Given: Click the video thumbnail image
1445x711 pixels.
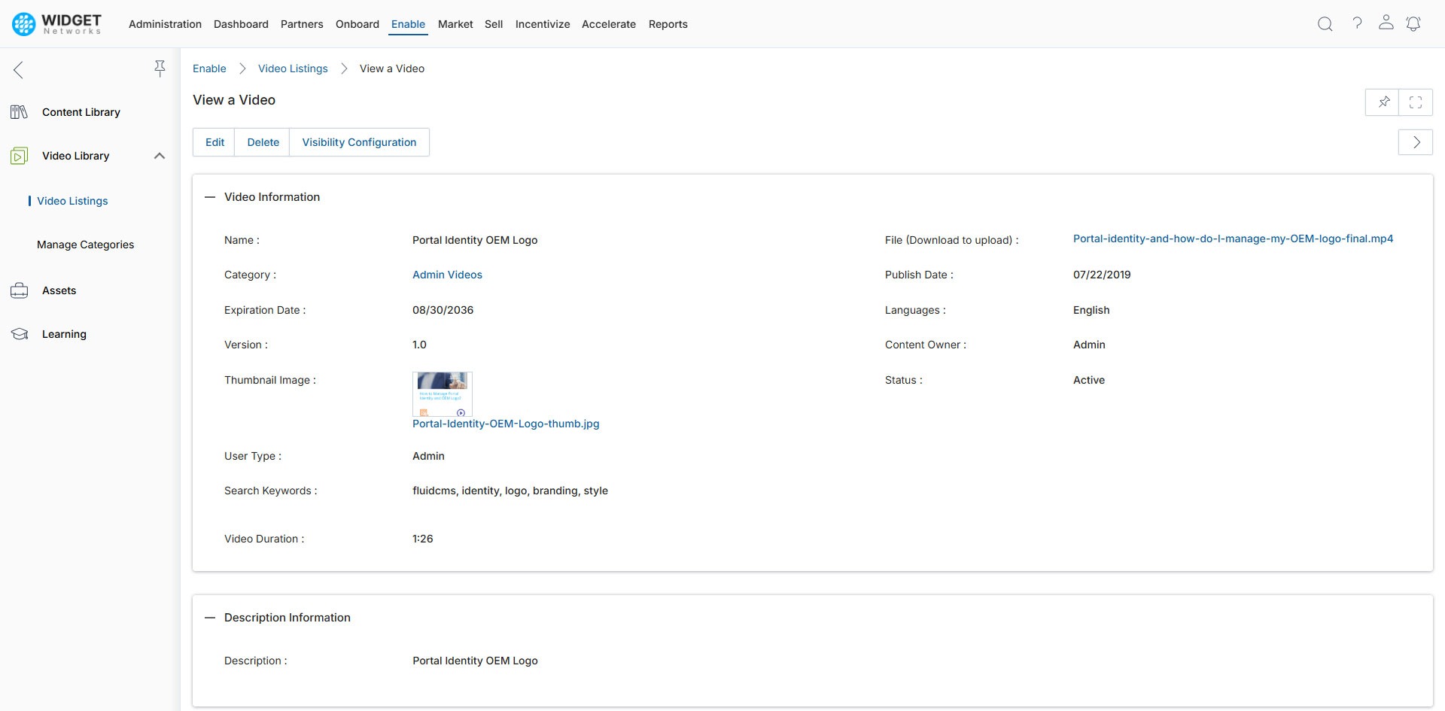Looking at the screenshot, I should [x=442, y=393].
